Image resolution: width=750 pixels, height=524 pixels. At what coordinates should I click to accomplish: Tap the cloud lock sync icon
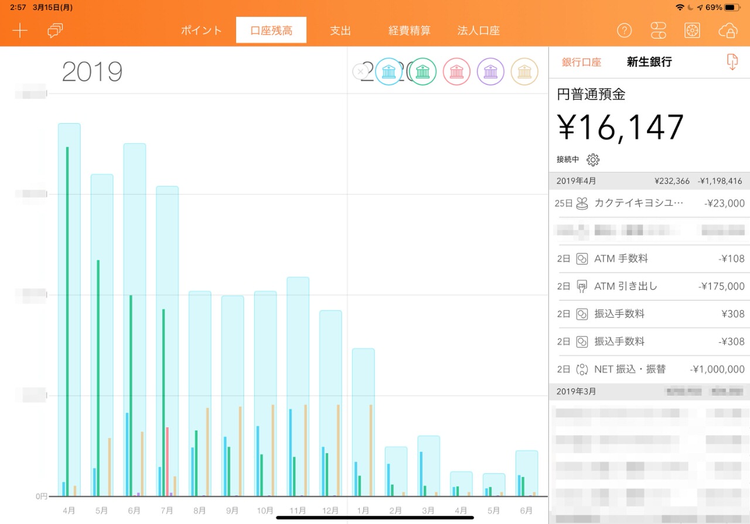coord(727,31)
